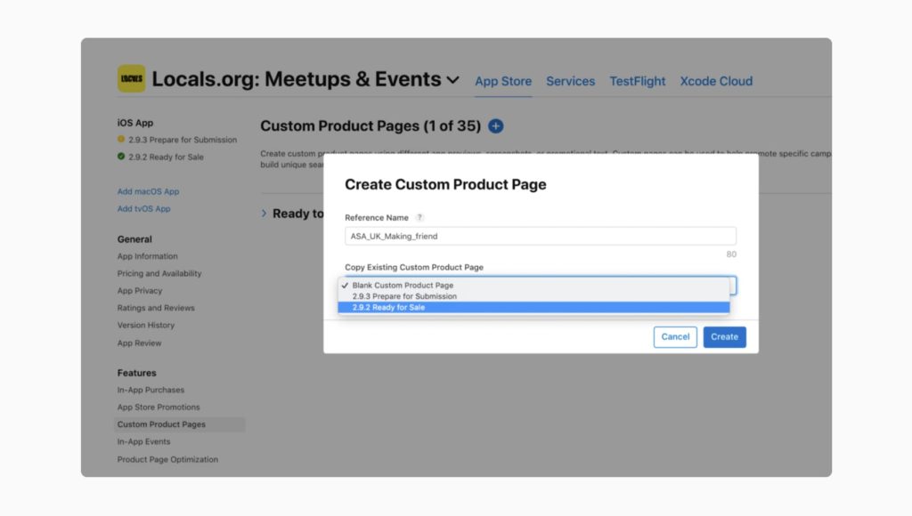Cancel the Create Custom Product Page dialog

point(675,337)
